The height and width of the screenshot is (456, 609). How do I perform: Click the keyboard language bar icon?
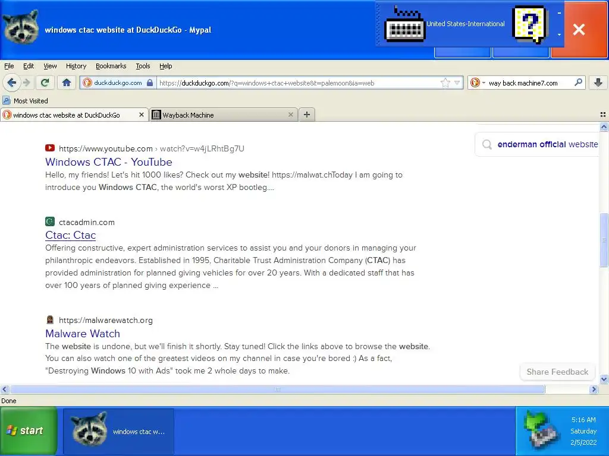404,24
